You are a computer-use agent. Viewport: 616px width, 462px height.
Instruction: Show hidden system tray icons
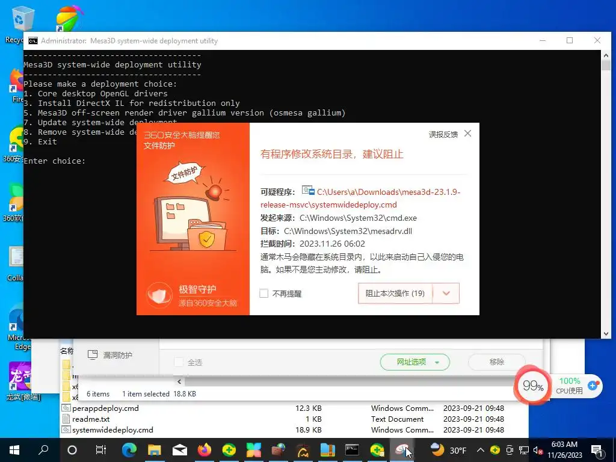point(481,450)
